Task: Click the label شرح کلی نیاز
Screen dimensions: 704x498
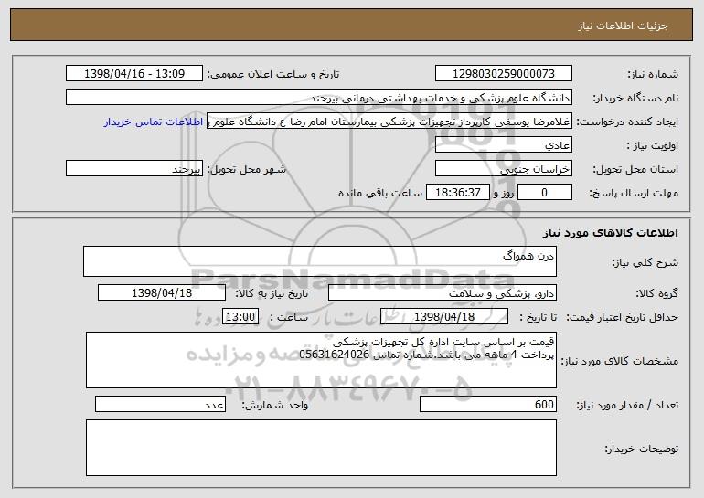Action: click(645, 262)
